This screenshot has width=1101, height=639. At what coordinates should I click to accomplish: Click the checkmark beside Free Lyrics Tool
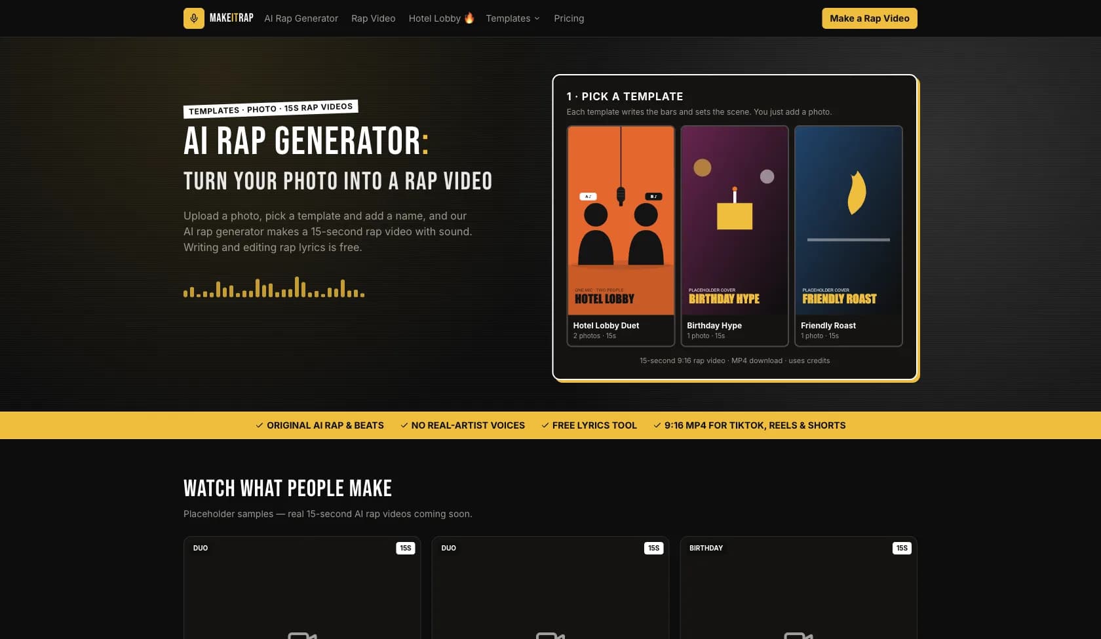pos(545,425)
